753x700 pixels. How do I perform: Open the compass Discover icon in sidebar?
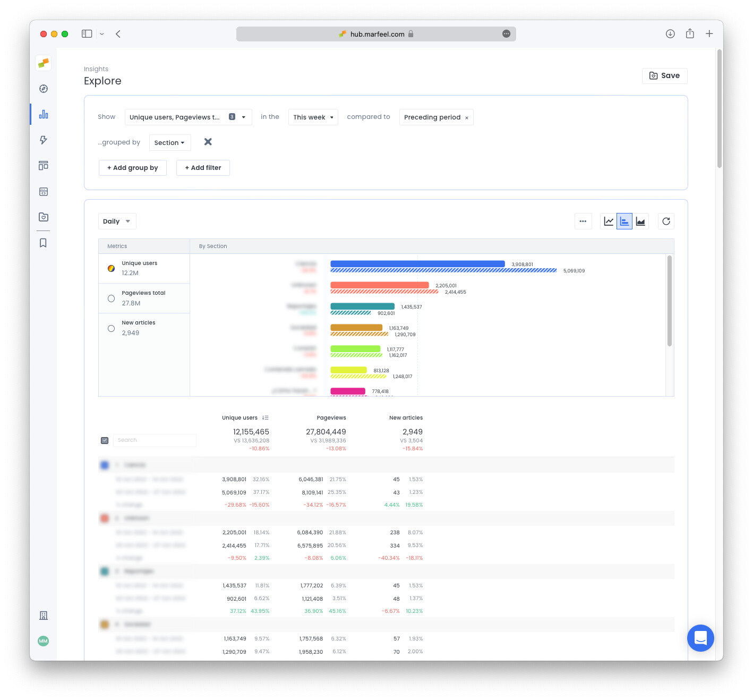tap(44, 89)
